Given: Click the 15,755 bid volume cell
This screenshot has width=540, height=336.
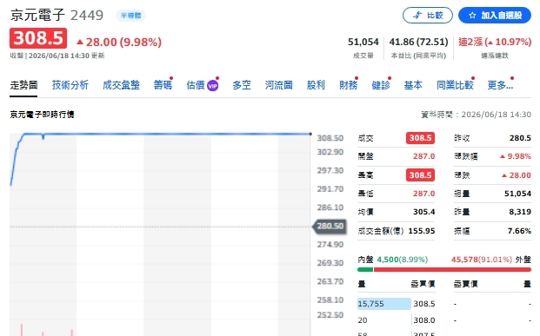Looking at the screenshot, I should click(x=384, y=304).
